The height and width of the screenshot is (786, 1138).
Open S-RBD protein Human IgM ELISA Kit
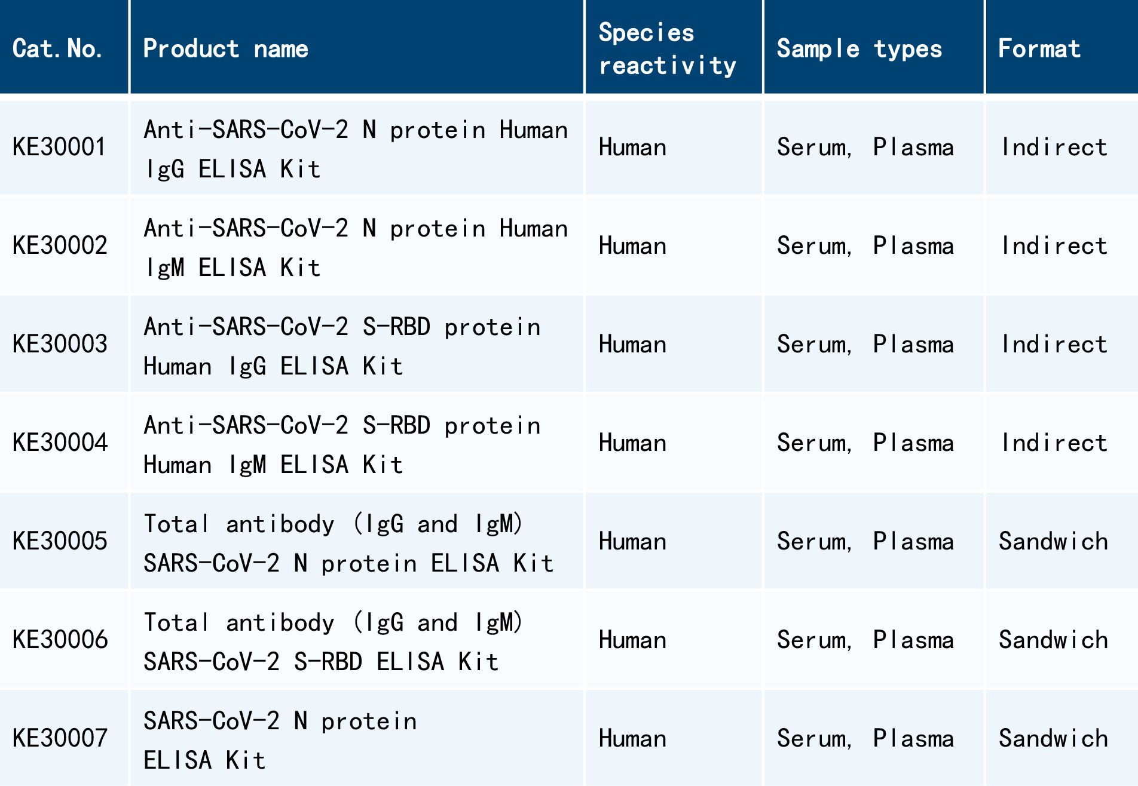[x=342, y=444]
